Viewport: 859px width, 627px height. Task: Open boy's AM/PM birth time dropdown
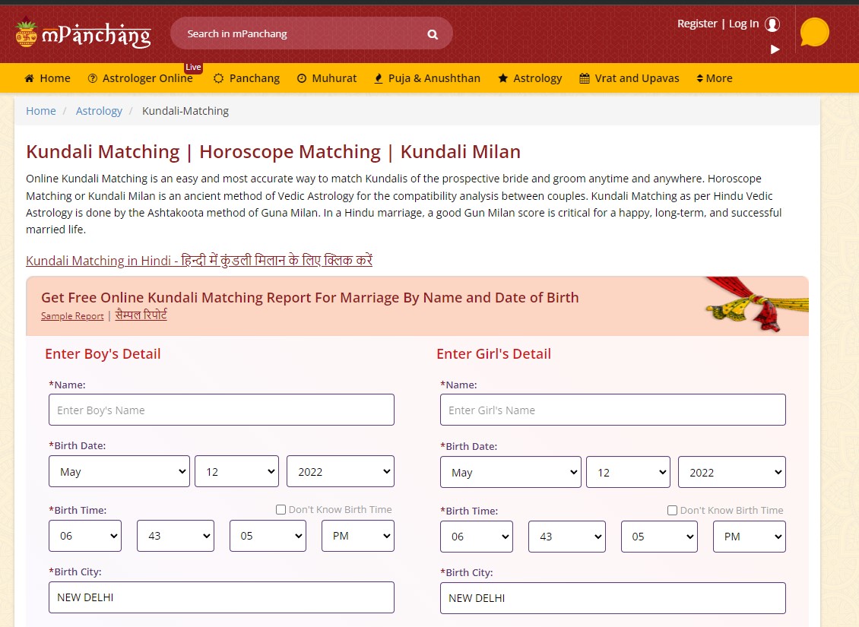coord(357,536)
